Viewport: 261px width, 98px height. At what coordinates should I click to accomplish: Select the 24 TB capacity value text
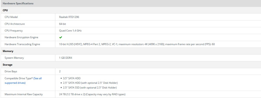(92, 94)
